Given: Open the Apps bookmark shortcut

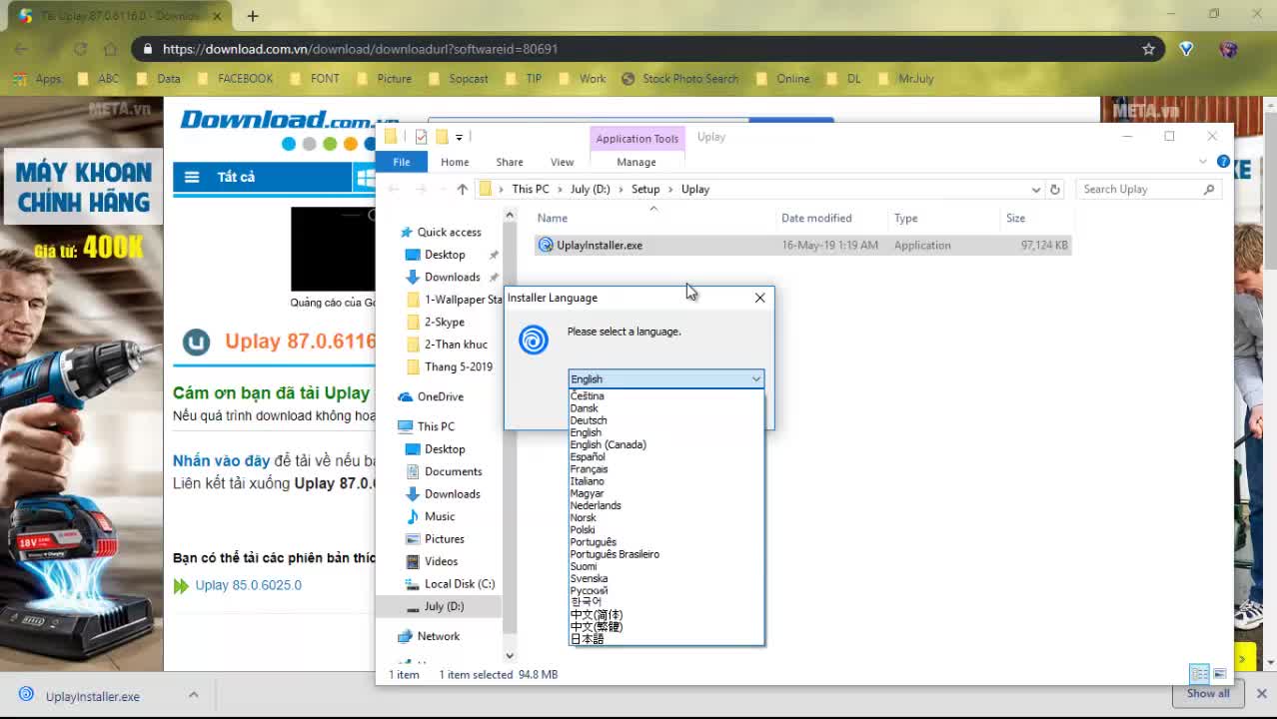Looking at the screenshot, I should point(38,79).
